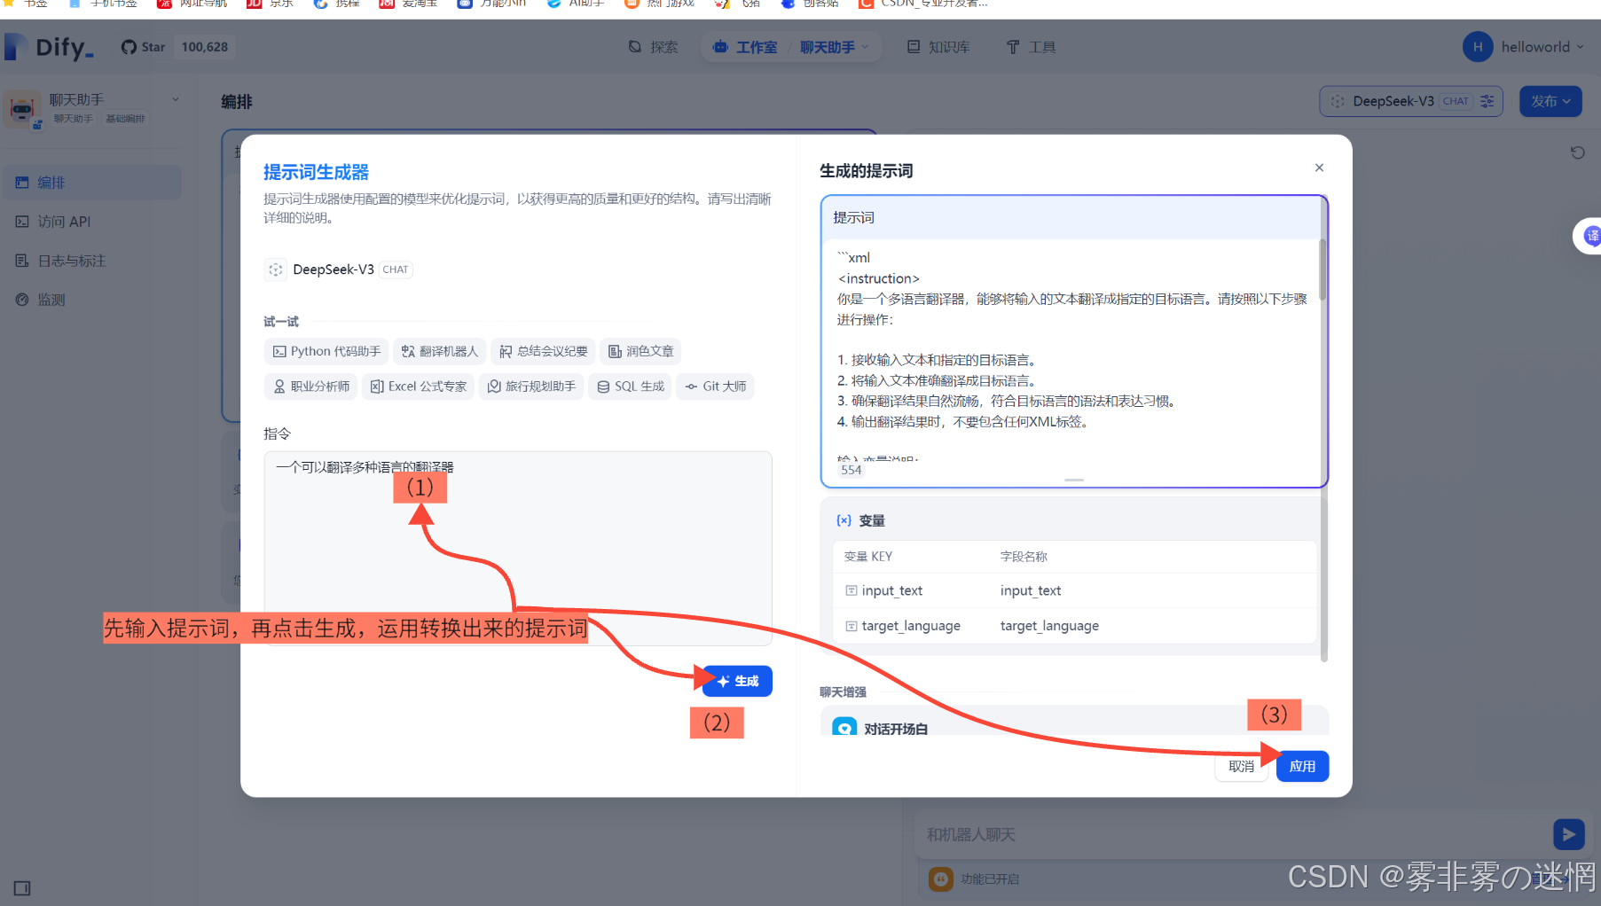Try the 职业分析师 template
Image resolution: width=1601 pixels, height=906 pixels.
click(x=310, y=387)
